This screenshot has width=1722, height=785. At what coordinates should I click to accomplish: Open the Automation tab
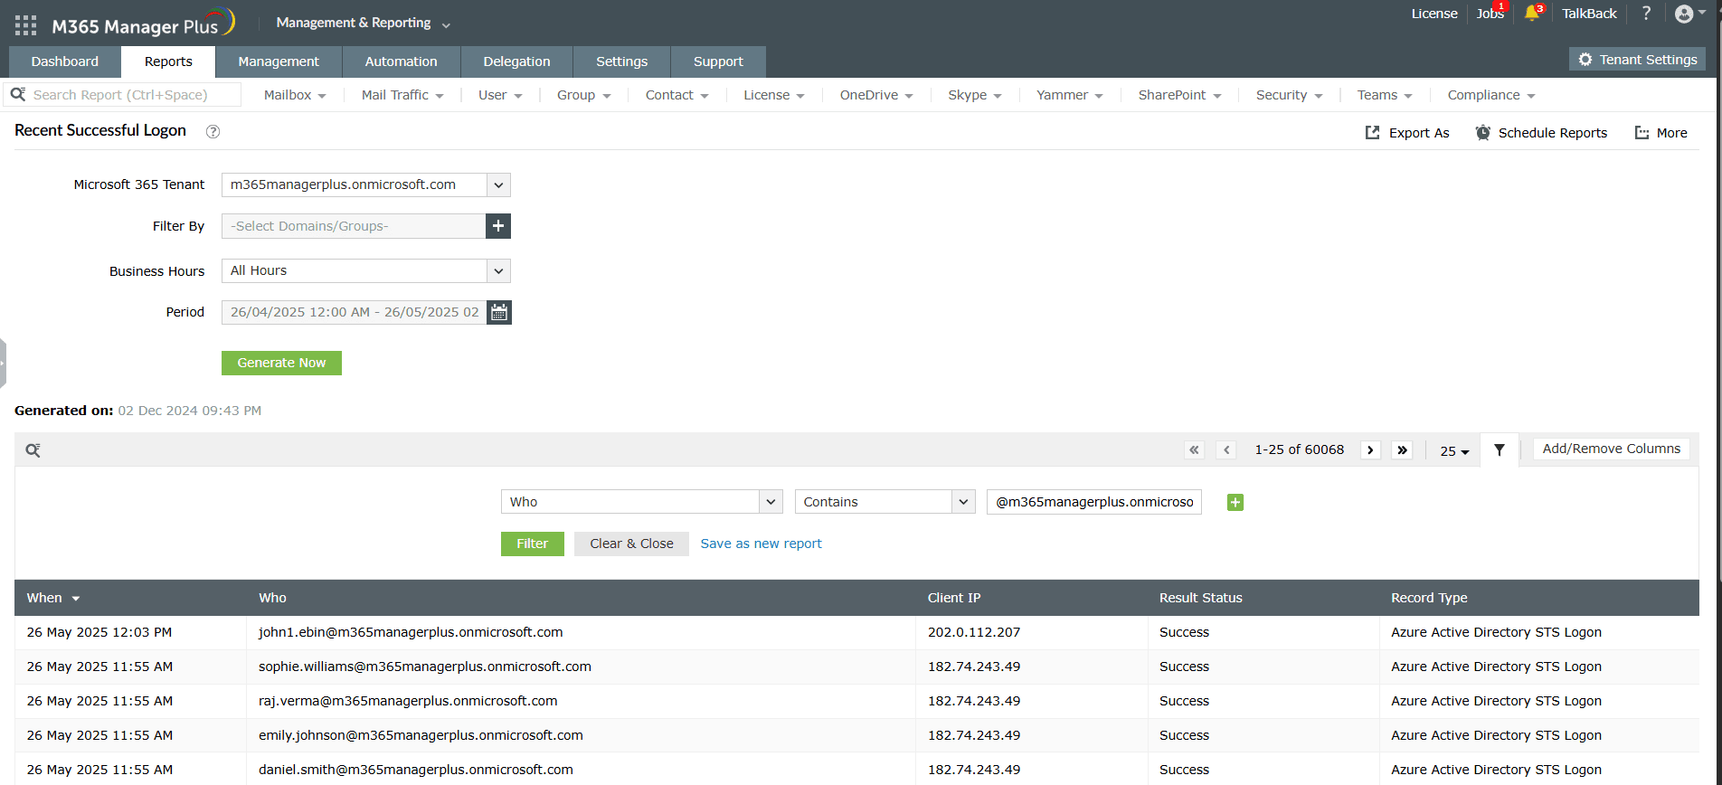(402, 61)
